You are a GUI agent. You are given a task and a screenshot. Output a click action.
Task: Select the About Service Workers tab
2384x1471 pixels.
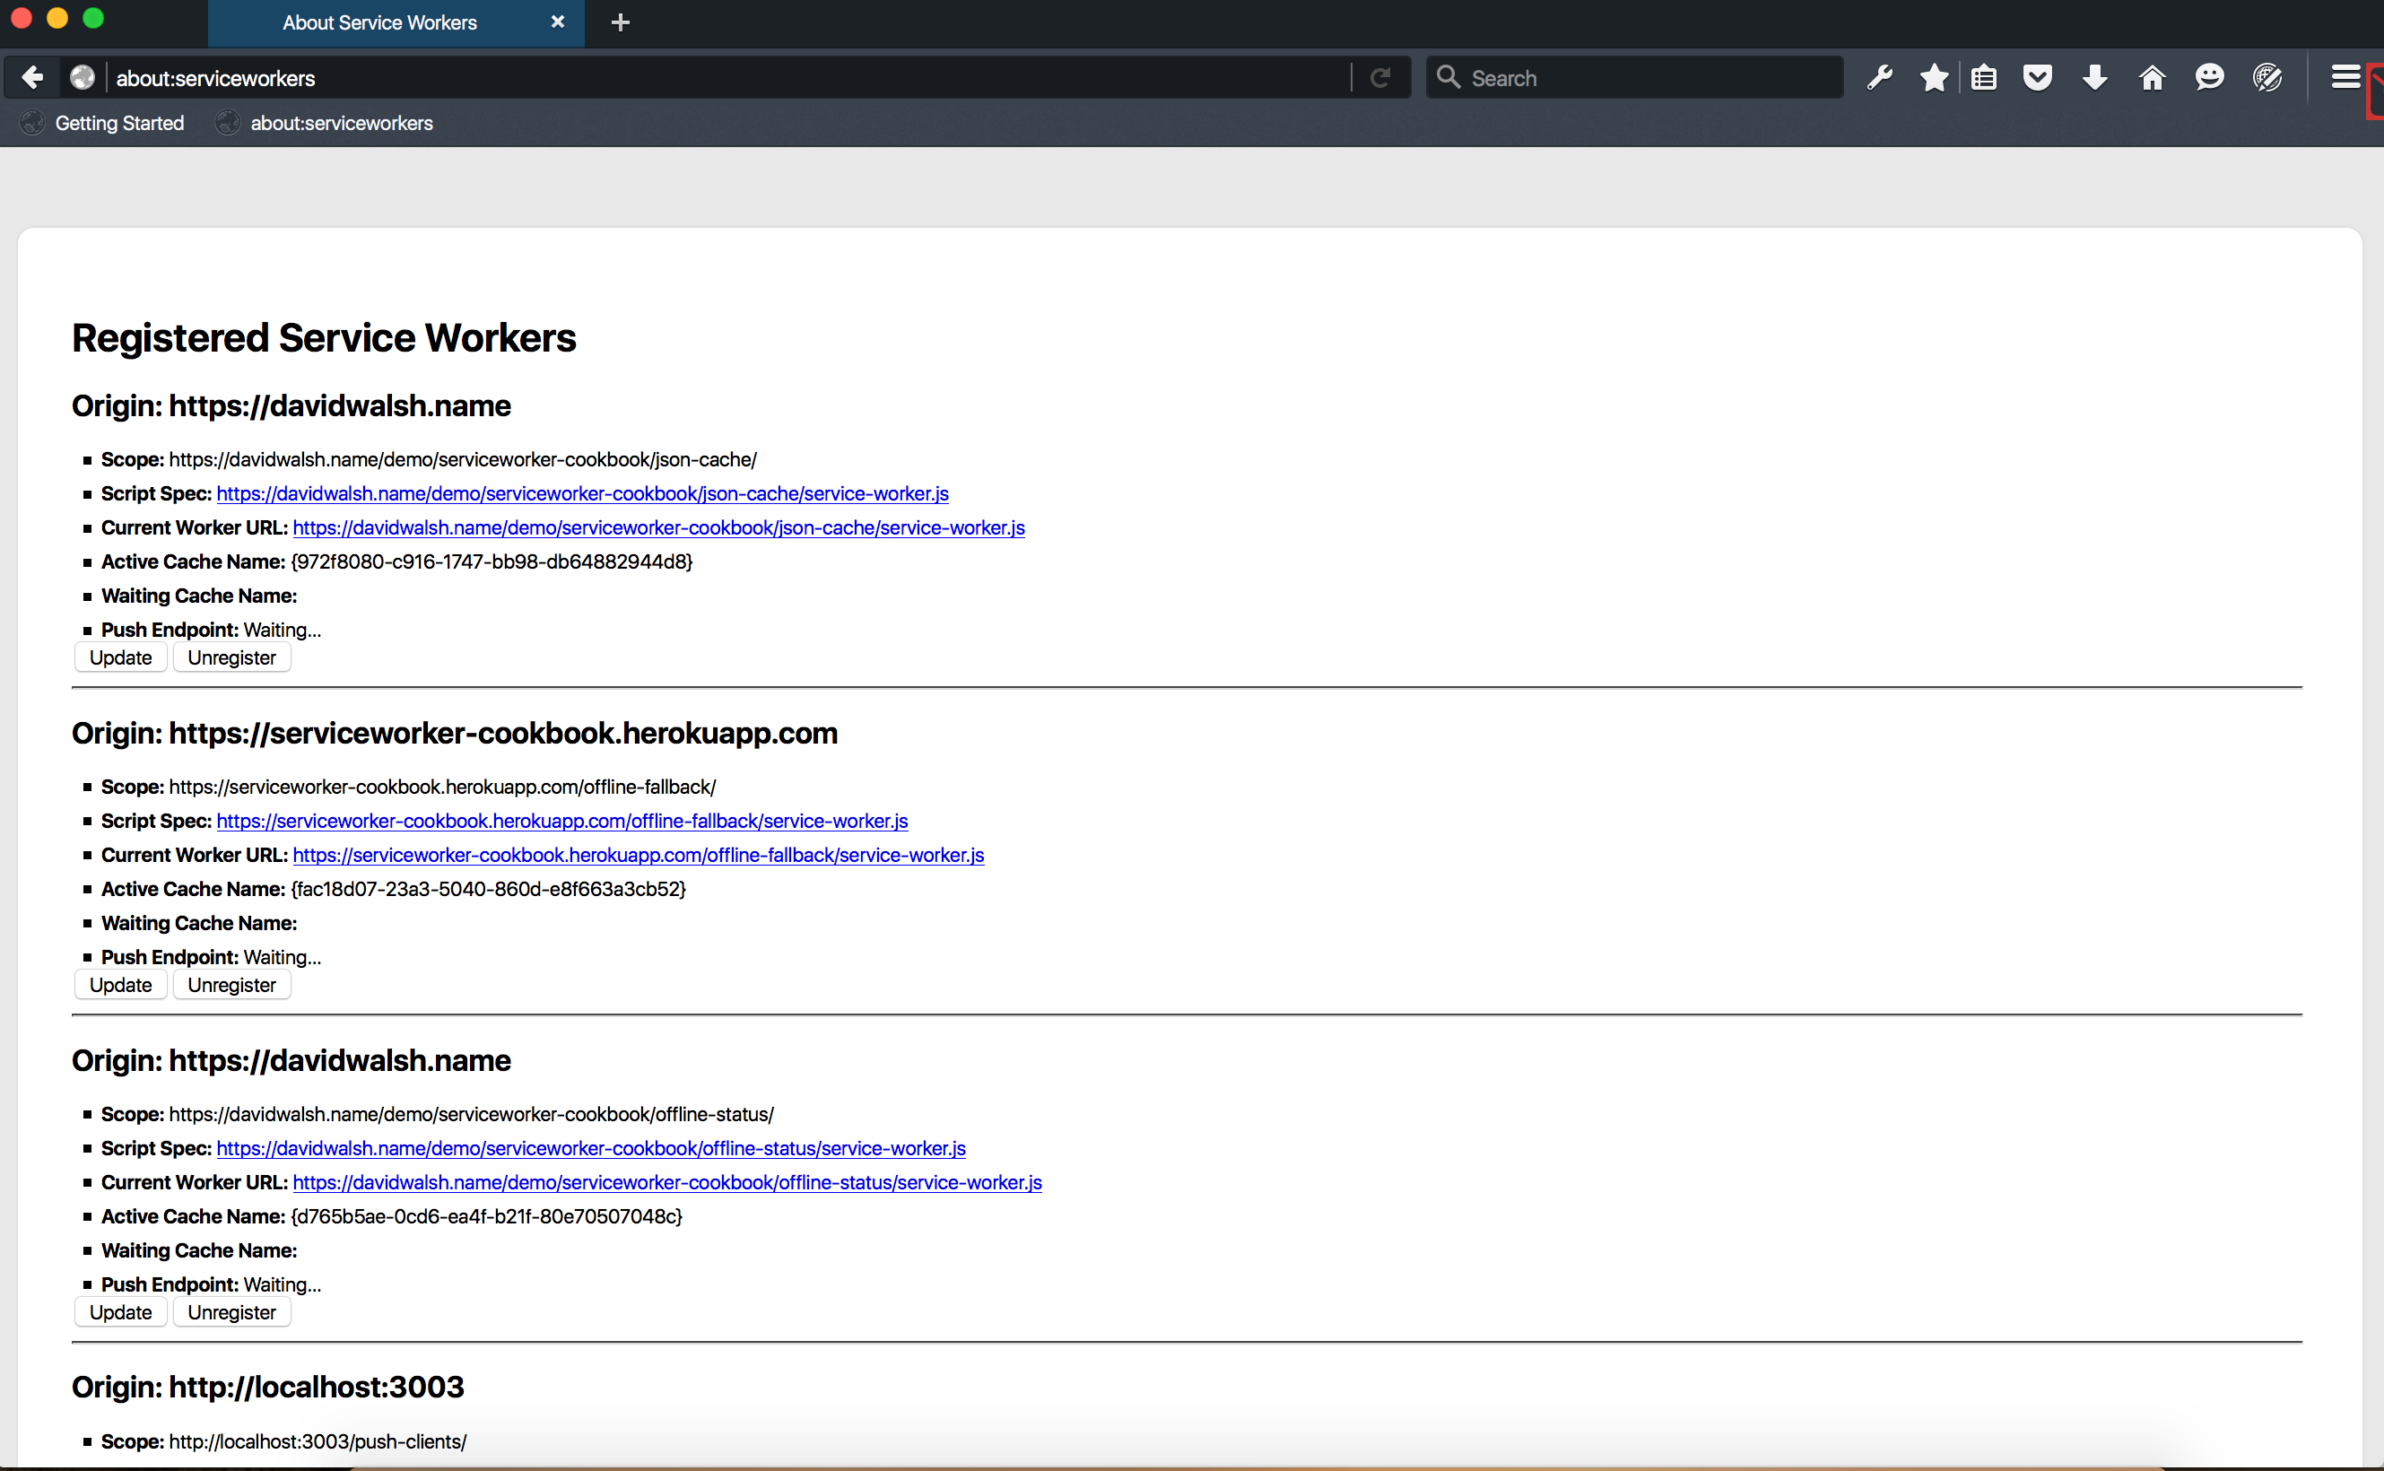click(396, 23)
